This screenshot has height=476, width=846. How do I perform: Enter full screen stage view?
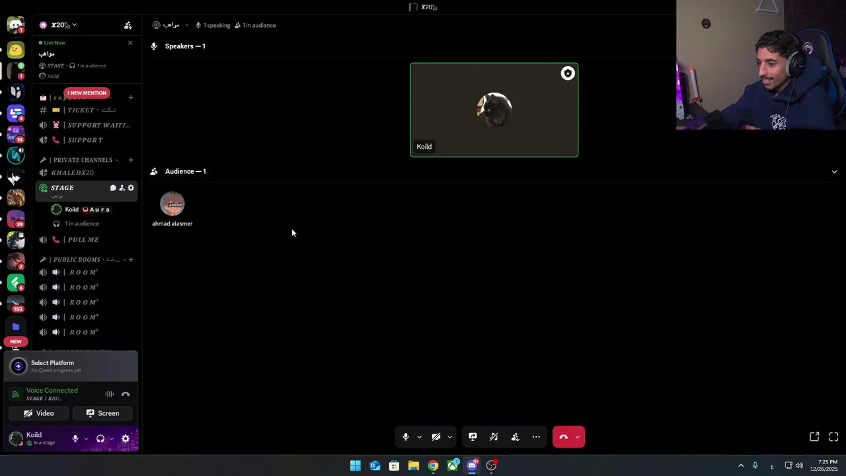[833, 437]
